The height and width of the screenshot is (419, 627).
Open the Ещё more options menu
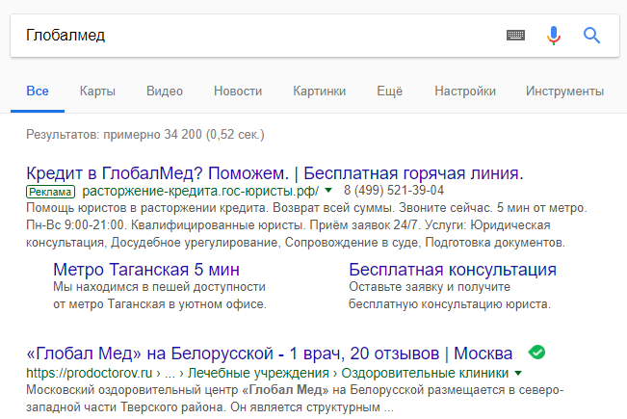tap(389, 92)
